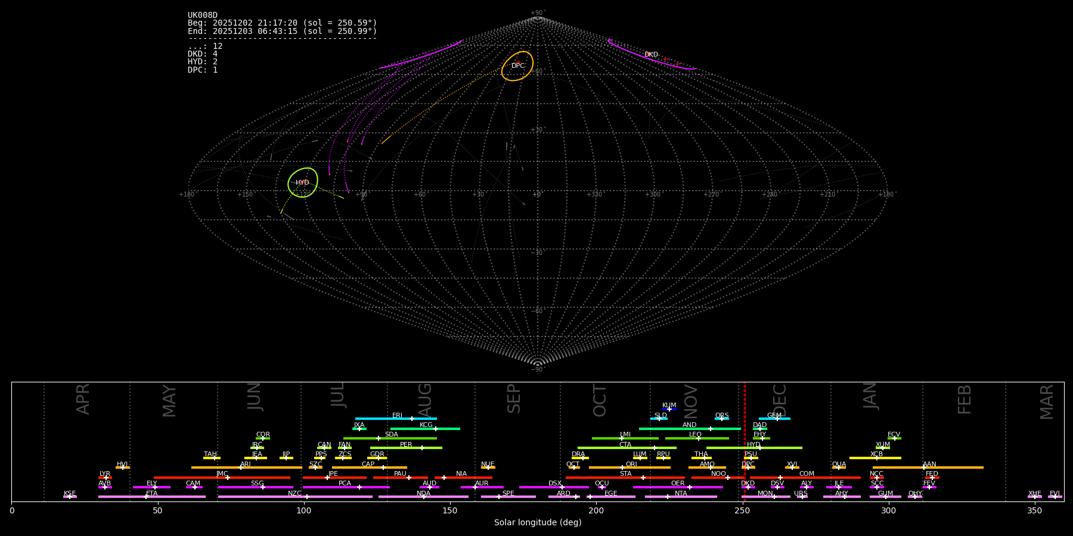Click the 'DPC: 1' count entry
The width and height of the screenshot is (1073, 536).
[x=203, y=70]
